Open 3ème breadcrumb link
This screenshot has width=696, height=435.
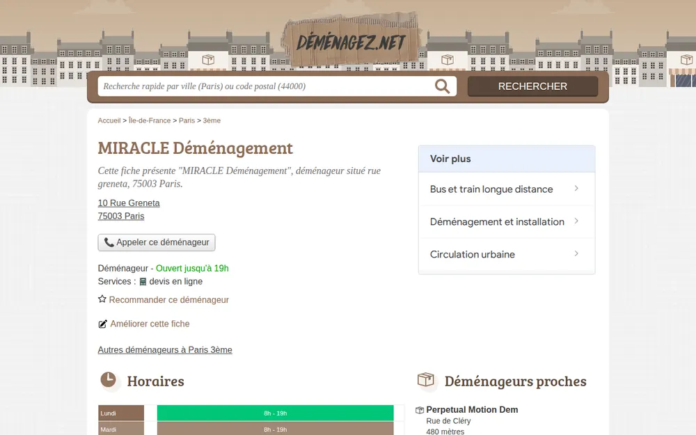pyautogui.click(x=212, y=120)
